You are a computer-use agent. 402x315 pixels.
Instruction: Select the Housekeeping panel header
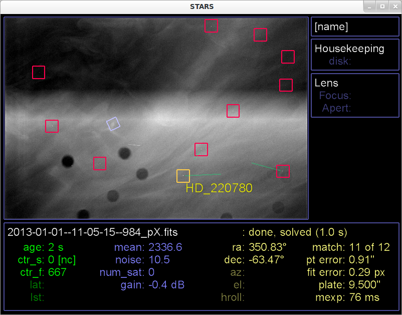pyautogui.click(x=349, y=49)
